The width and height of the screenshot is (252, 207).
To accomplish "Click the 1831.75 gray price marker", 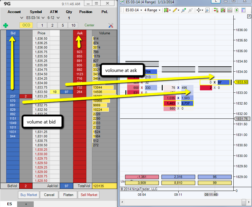I will (x=242, y=119).
